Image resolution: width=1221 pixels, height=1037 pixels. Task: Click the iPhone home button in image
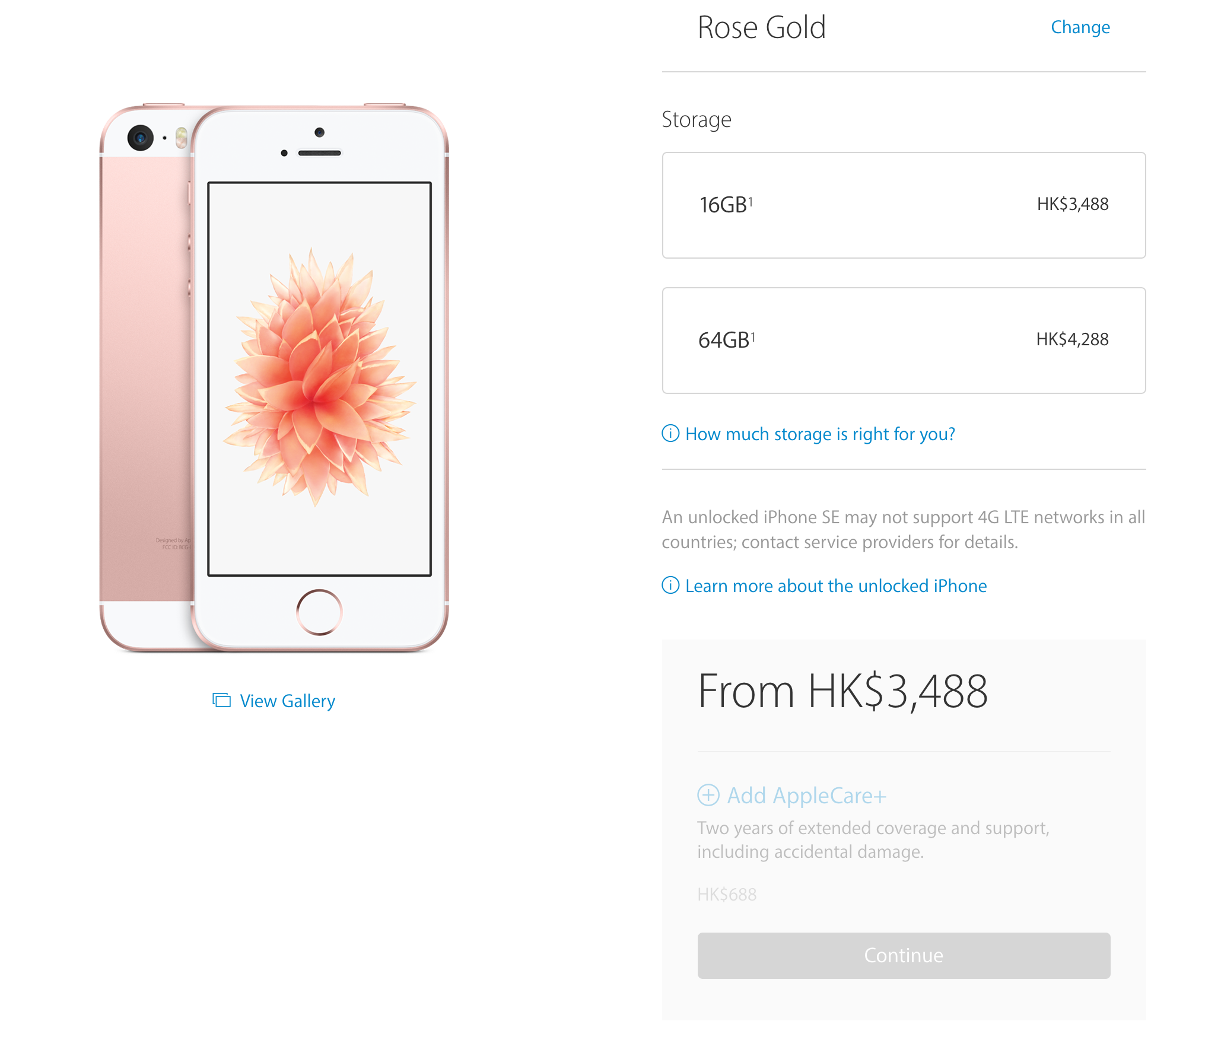tap(319, 612)
